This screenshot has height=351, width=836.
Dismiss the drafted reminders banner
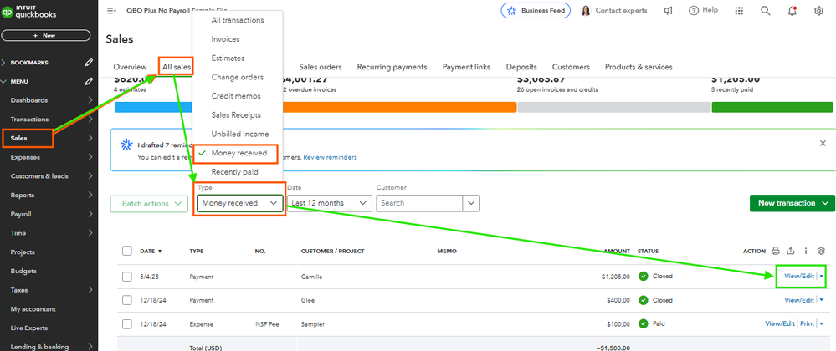click(823, 144)
